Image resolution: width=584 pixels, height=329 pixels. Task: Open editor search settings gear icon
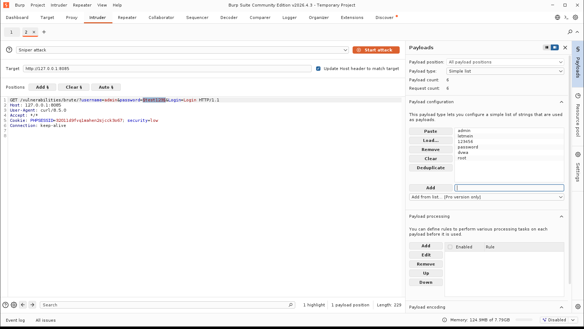(x=14, y=305)
